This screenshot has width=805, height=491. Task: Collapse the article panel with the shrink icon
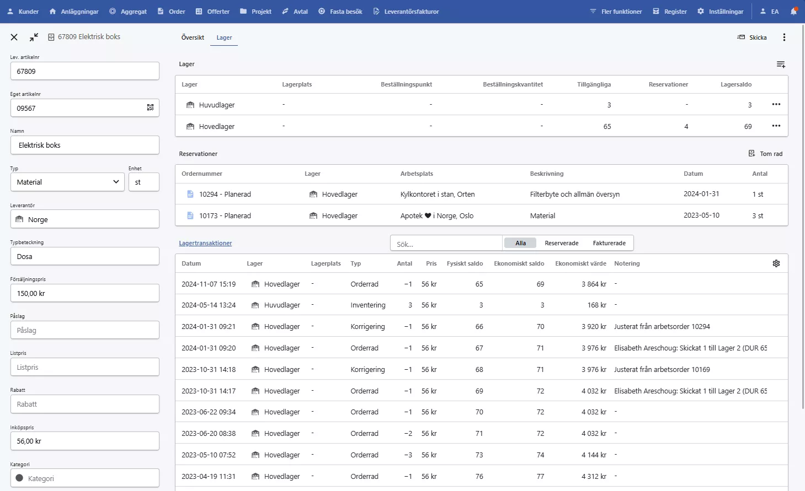[x=34, y=37]
